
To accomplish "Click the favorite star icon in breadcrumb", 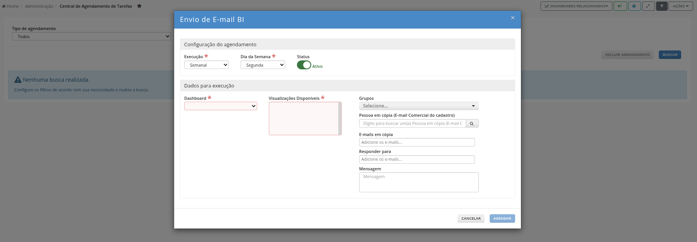I will 139,6.
